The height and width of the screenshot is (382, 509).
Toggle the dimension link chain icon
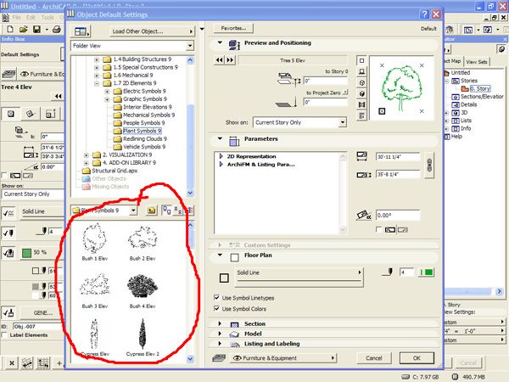429,166
